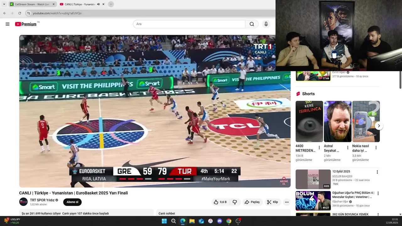Viewport: 402px width, 226px height.
Task: Open Discord from taskbar
Action: (x=220, y=221)
